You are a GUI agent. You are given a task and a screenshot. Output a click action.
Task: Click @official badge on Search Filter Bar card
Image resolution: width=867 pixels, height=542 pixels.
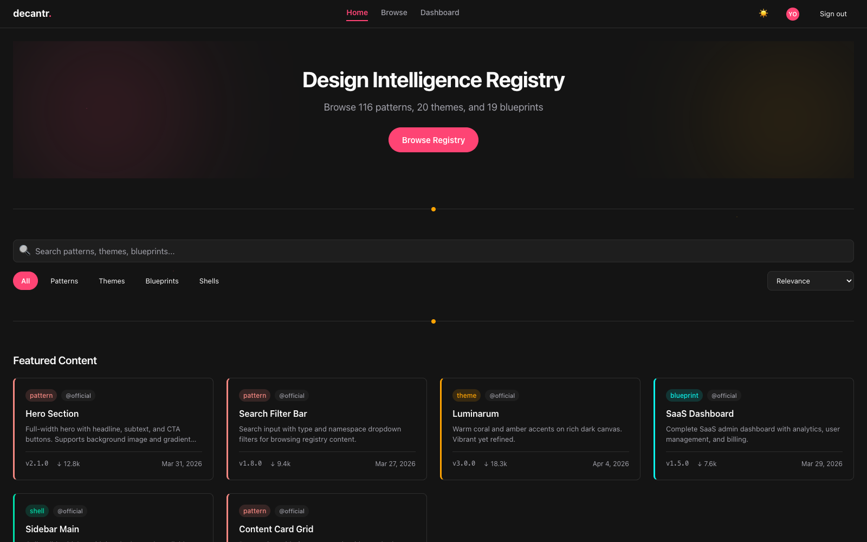292,396
